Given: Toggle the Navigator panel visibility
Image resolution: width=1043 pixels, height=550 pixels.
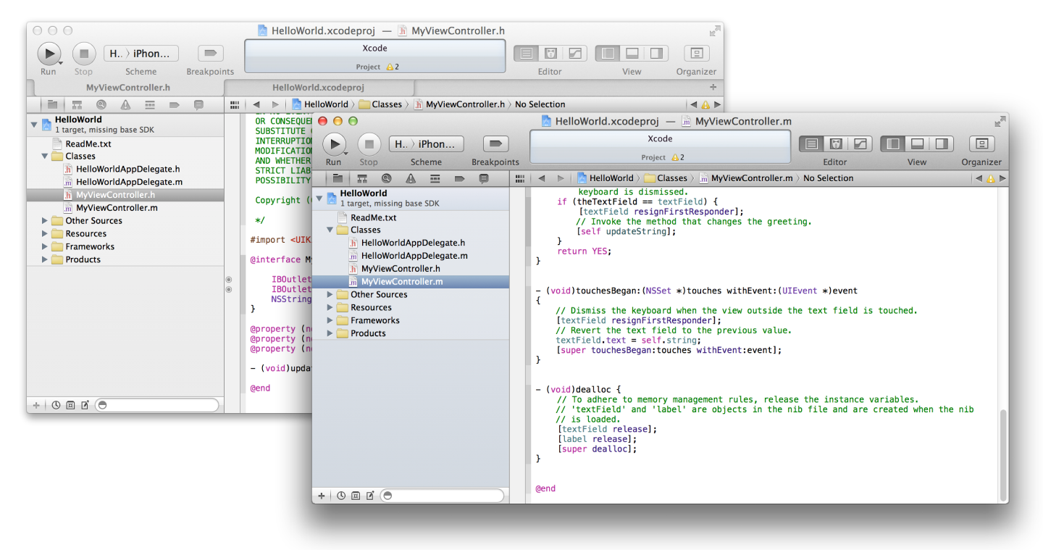Looking at the screenshot, I should (892, 143).
